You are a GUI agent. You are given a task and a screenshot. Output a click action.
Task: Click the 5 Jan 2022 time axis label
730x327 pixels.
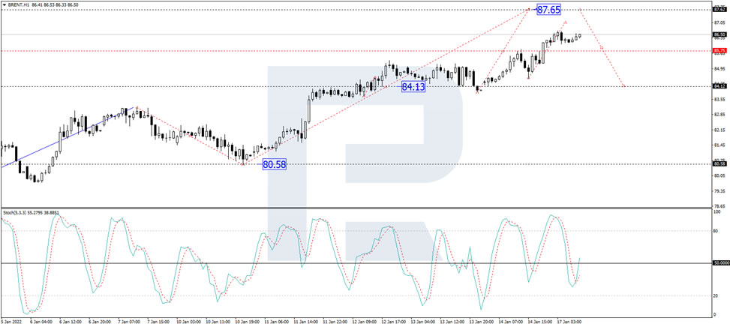[11, 321]
